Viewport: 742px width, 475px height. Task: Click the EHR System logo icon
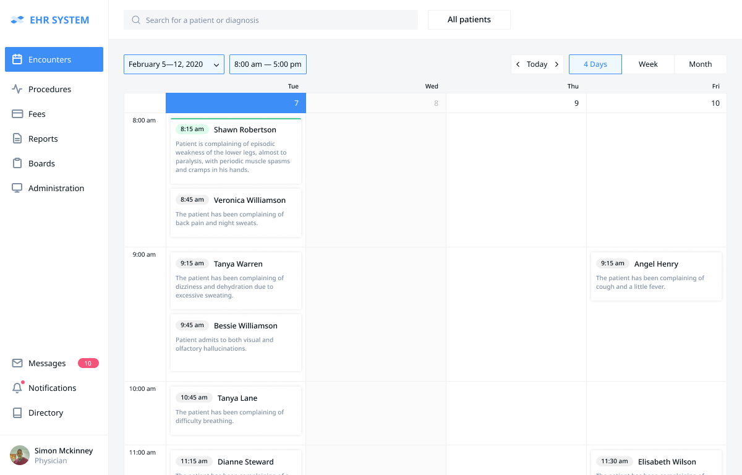17,20
